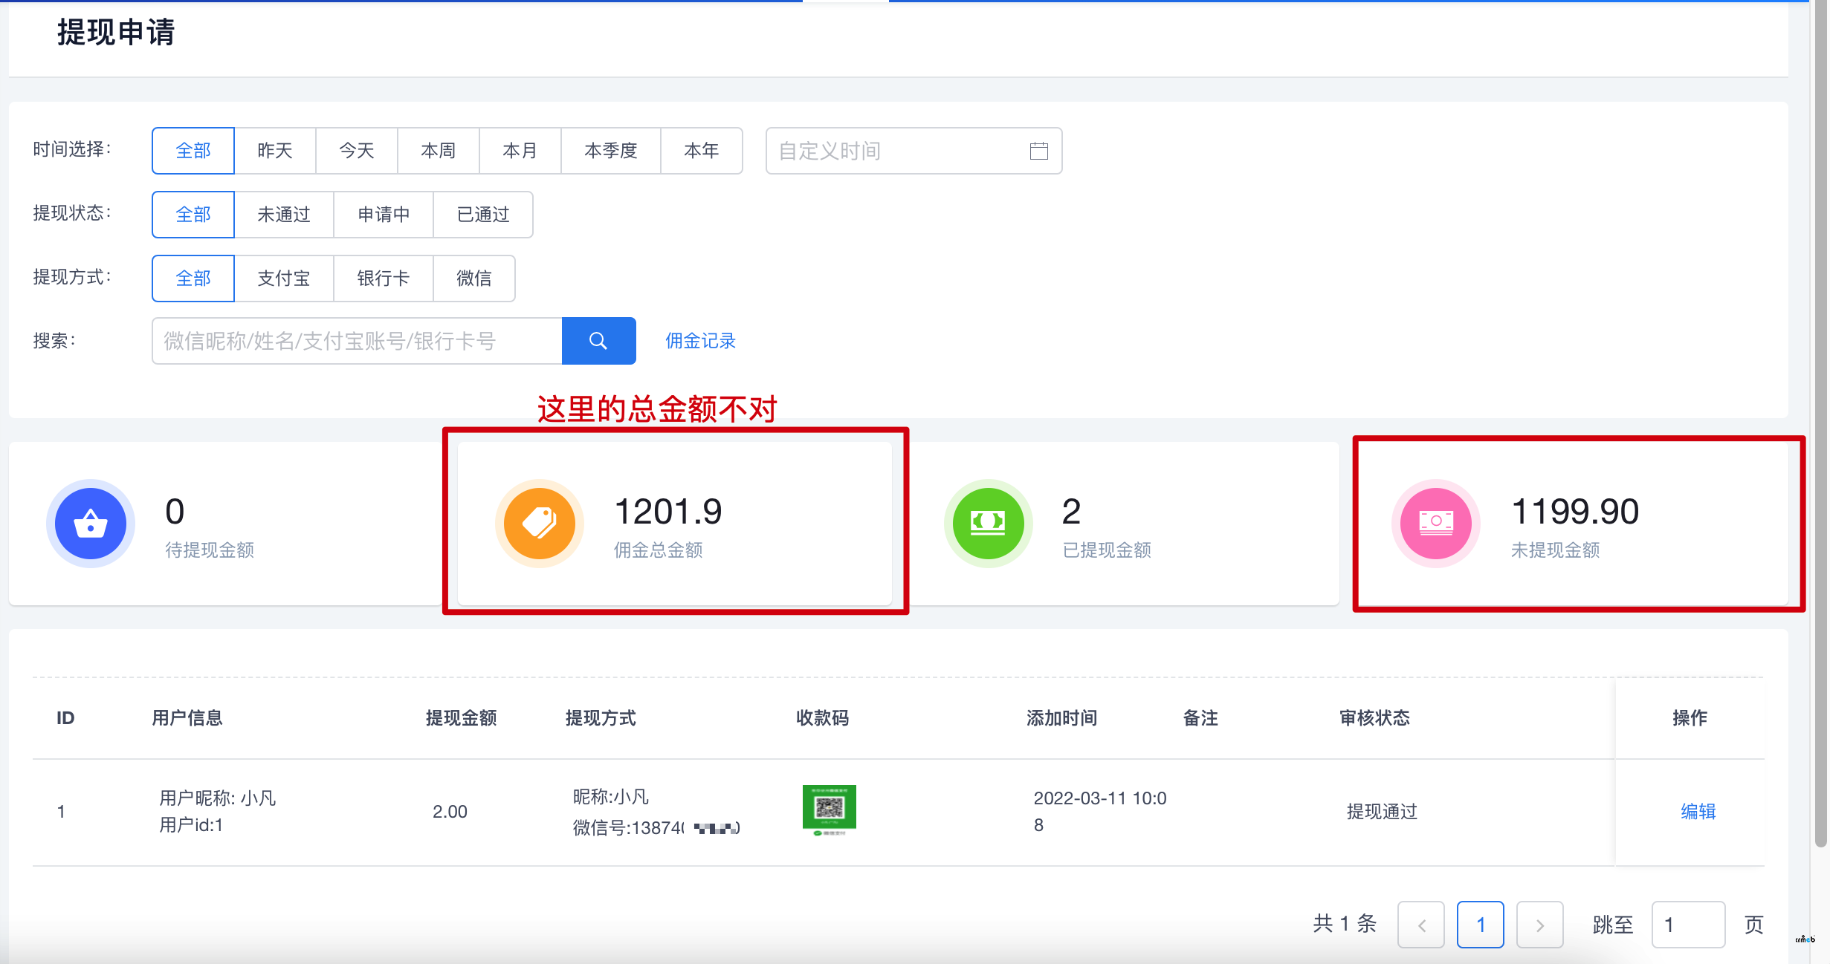Filter status by 申请中
1830x964 pixels.
384,215
